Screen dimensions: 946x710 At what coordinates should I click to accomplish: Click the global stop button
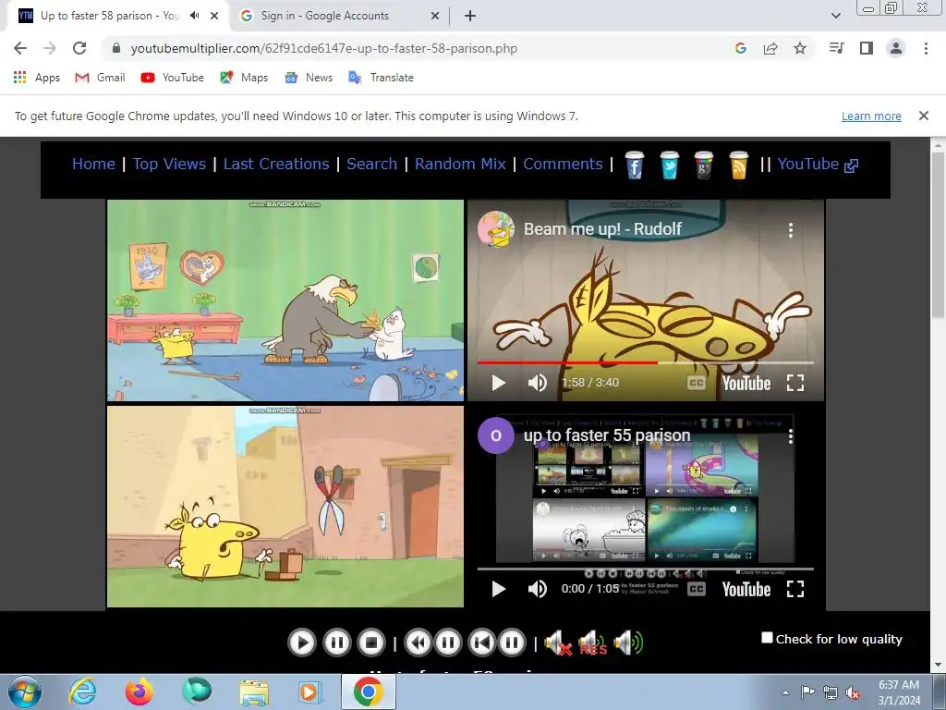pyautogui.click(x=371, y=643)
